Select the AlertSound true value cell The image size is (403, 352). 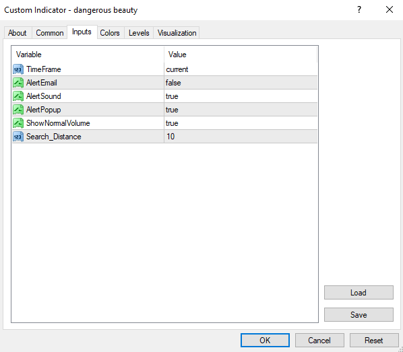coord(241,96)
